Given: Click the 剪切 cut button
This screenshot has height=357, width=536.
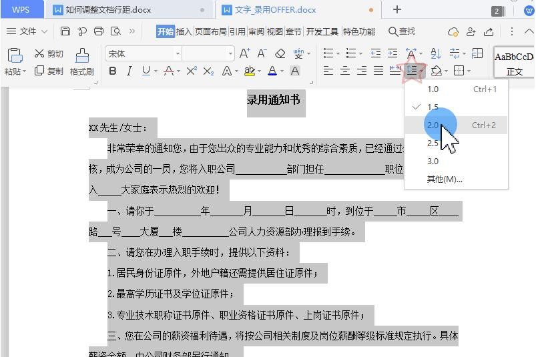Looking at the screenshot, I should 49,54.
